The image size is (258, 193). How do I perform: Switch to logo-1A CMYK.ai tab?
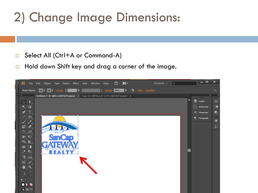pos(105,96)
